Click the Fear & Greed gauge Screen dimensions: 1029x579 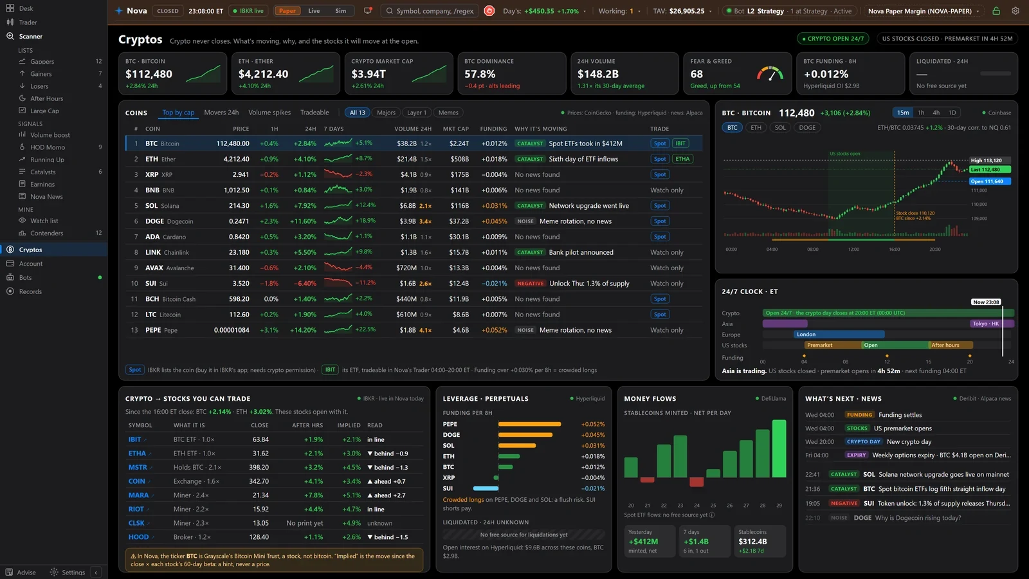[769, 73]
